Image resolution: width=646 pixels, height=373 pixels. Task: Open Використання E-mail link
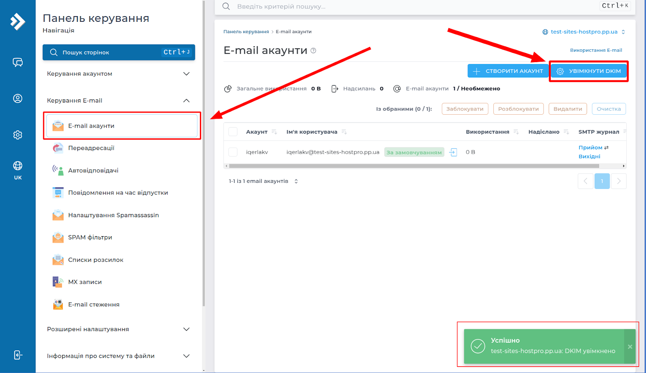coord(596,50)
